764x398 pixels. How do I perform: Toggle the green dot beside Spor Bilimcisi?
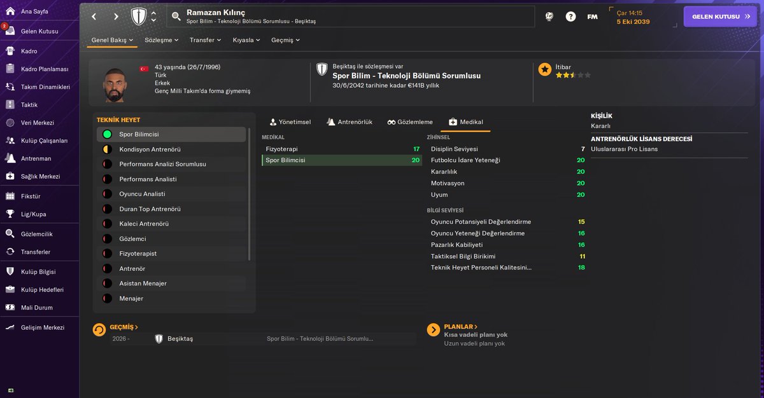(x=106, y=134)
